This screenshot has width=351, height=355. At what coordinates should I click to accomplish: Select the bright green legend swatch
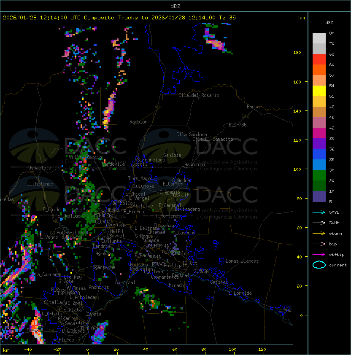tap(319, 175)
